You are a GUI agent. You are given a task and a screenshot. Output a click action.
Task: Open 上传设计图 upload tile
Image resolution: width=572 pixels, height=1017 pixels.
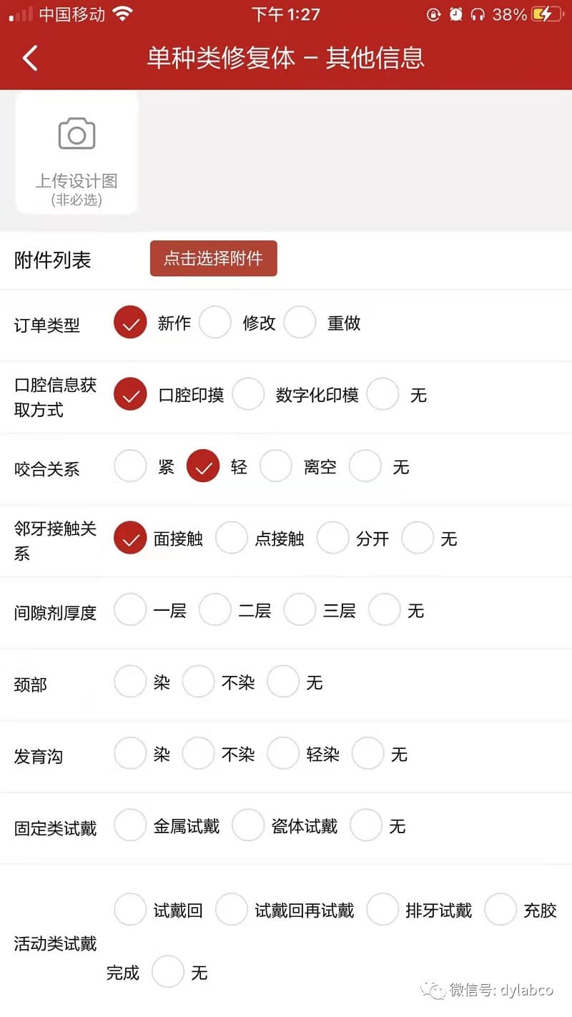(77, 153)
